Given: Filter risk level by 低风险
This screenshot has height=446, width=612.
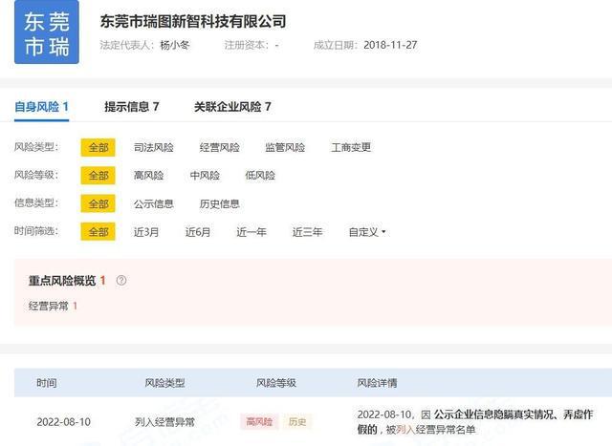Looking at the screenshot, I should (260, 176).
